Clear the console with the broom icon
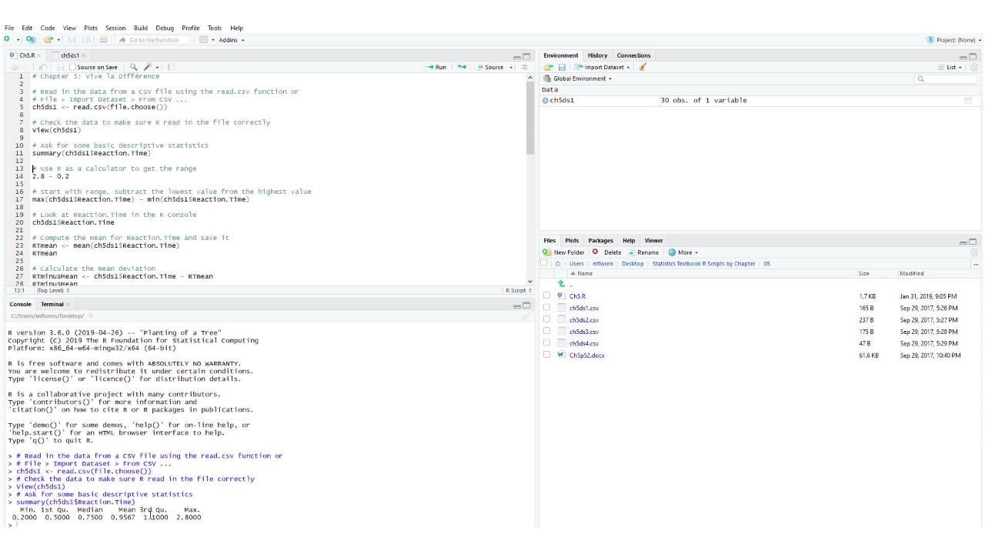Image resolution: width=985 pixels, height=554 pixels. [x=526, y=316]
